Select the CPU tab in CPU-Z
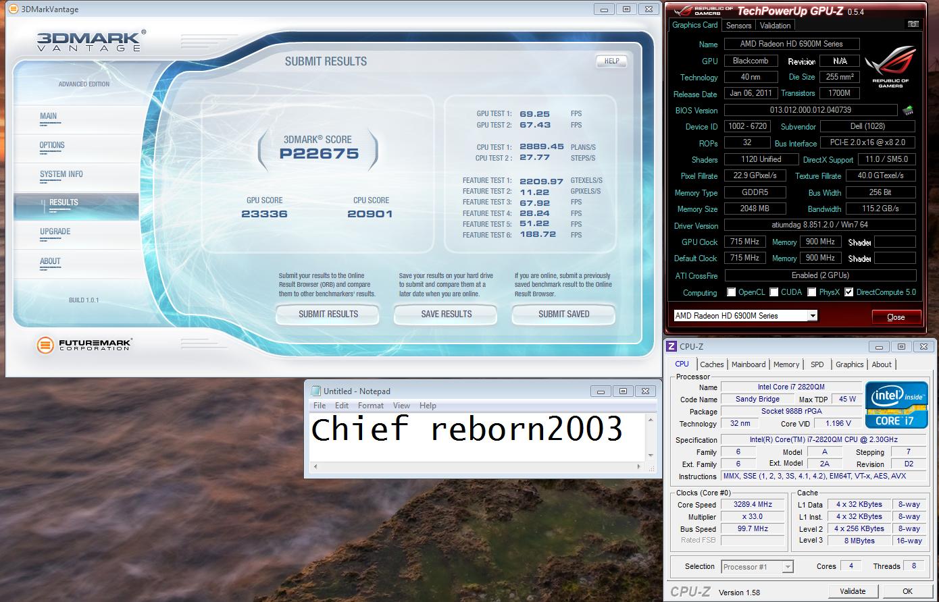Image resolution: width=939 pixels, height=602 pixels. tap(682, 364)
